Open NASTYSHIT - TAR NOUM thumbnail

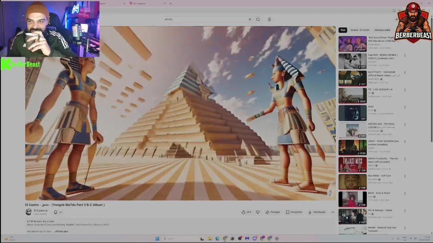tap(352, 78)
